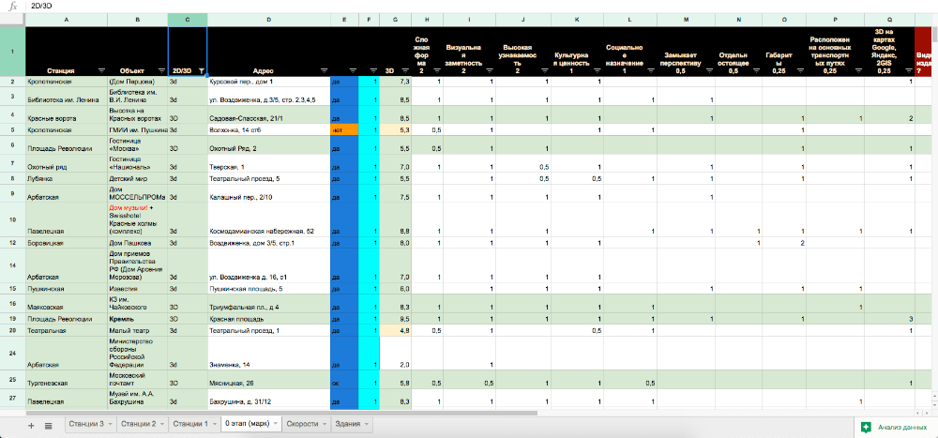Open the filter icon in the Адрес header
The height and width of the screenshot is (438, 938).
[x=324, y=69]
